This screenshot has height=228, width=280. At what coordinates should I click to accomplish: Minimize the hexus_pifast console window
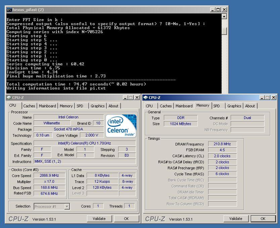pyautogui.click(x=212, y=10)
